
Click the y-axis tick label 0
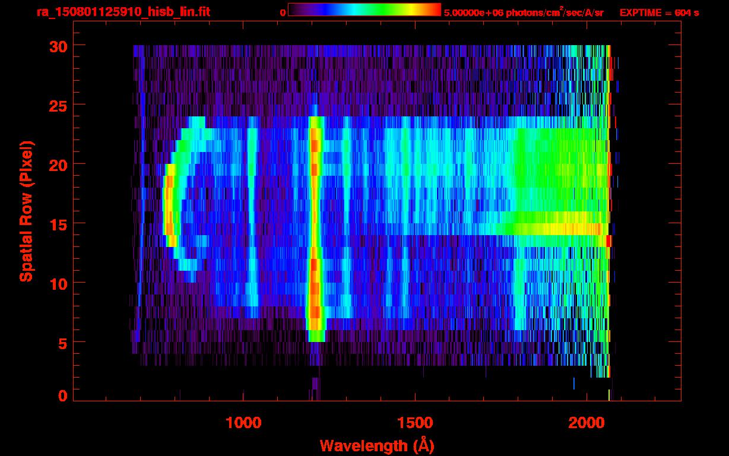pyautogui.click(x=62, y=396)
